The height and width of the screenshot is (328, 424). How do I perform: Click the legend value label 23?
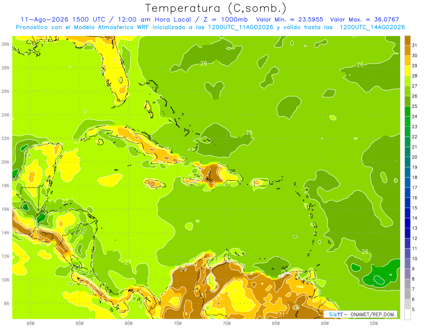(x=415, y=127)
